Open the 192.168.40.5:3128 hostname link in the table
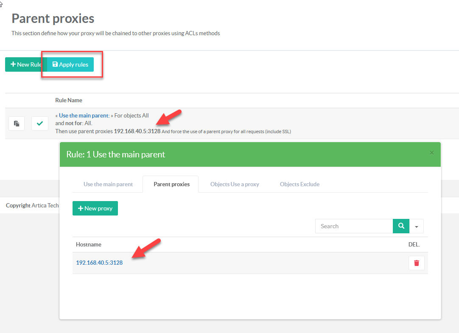Image resolution: width=459 pixels, height=333 pixels. [x=99, y=263]
